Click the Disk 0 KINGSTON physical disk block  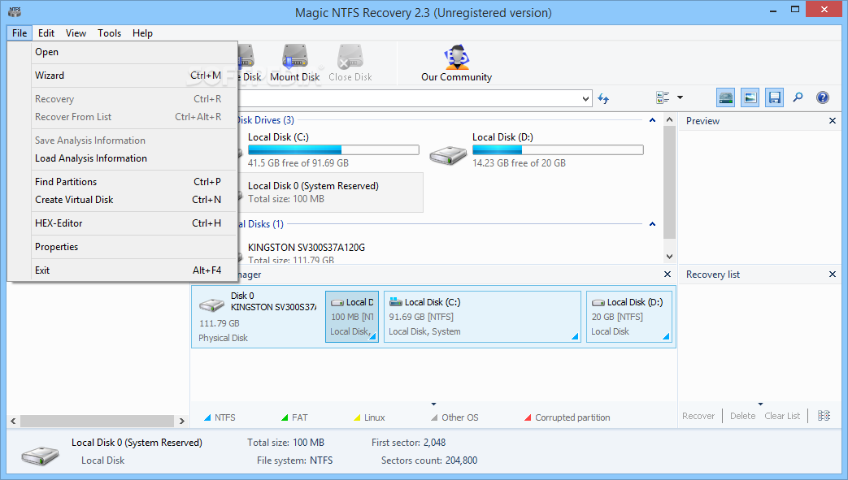pyautogui.click(x=259, y=317)
